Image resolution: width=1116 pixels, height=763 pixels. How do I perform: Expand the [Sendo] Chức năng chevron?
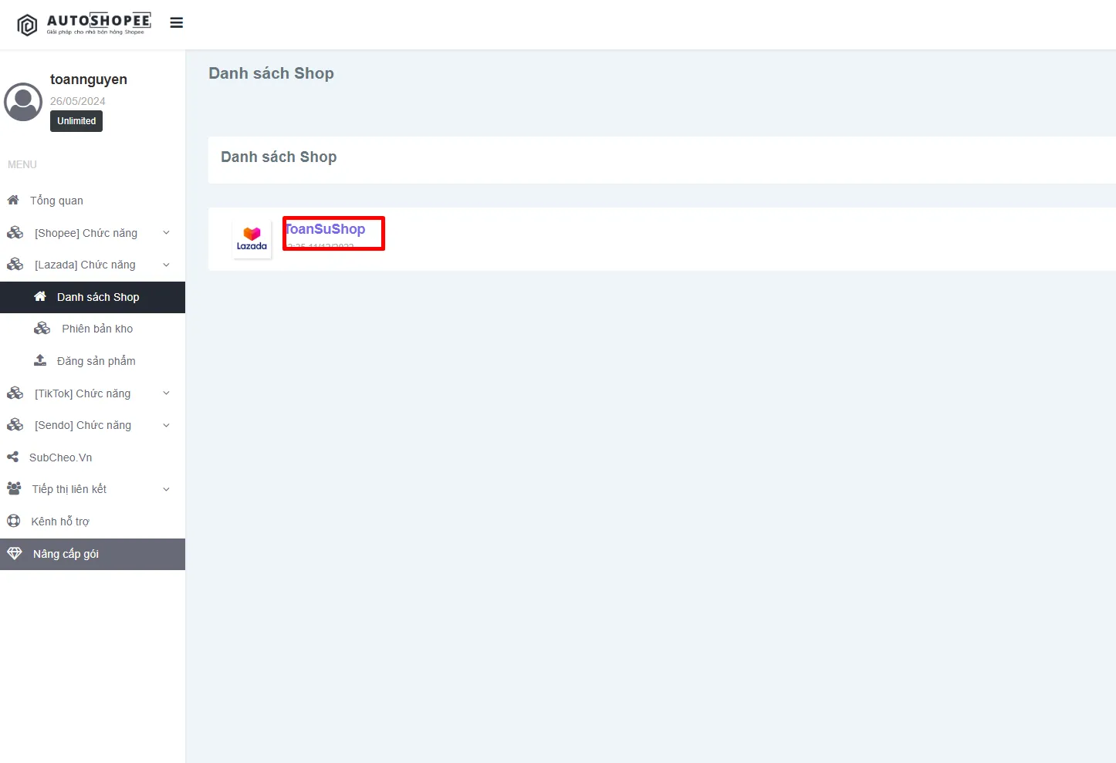166,425
